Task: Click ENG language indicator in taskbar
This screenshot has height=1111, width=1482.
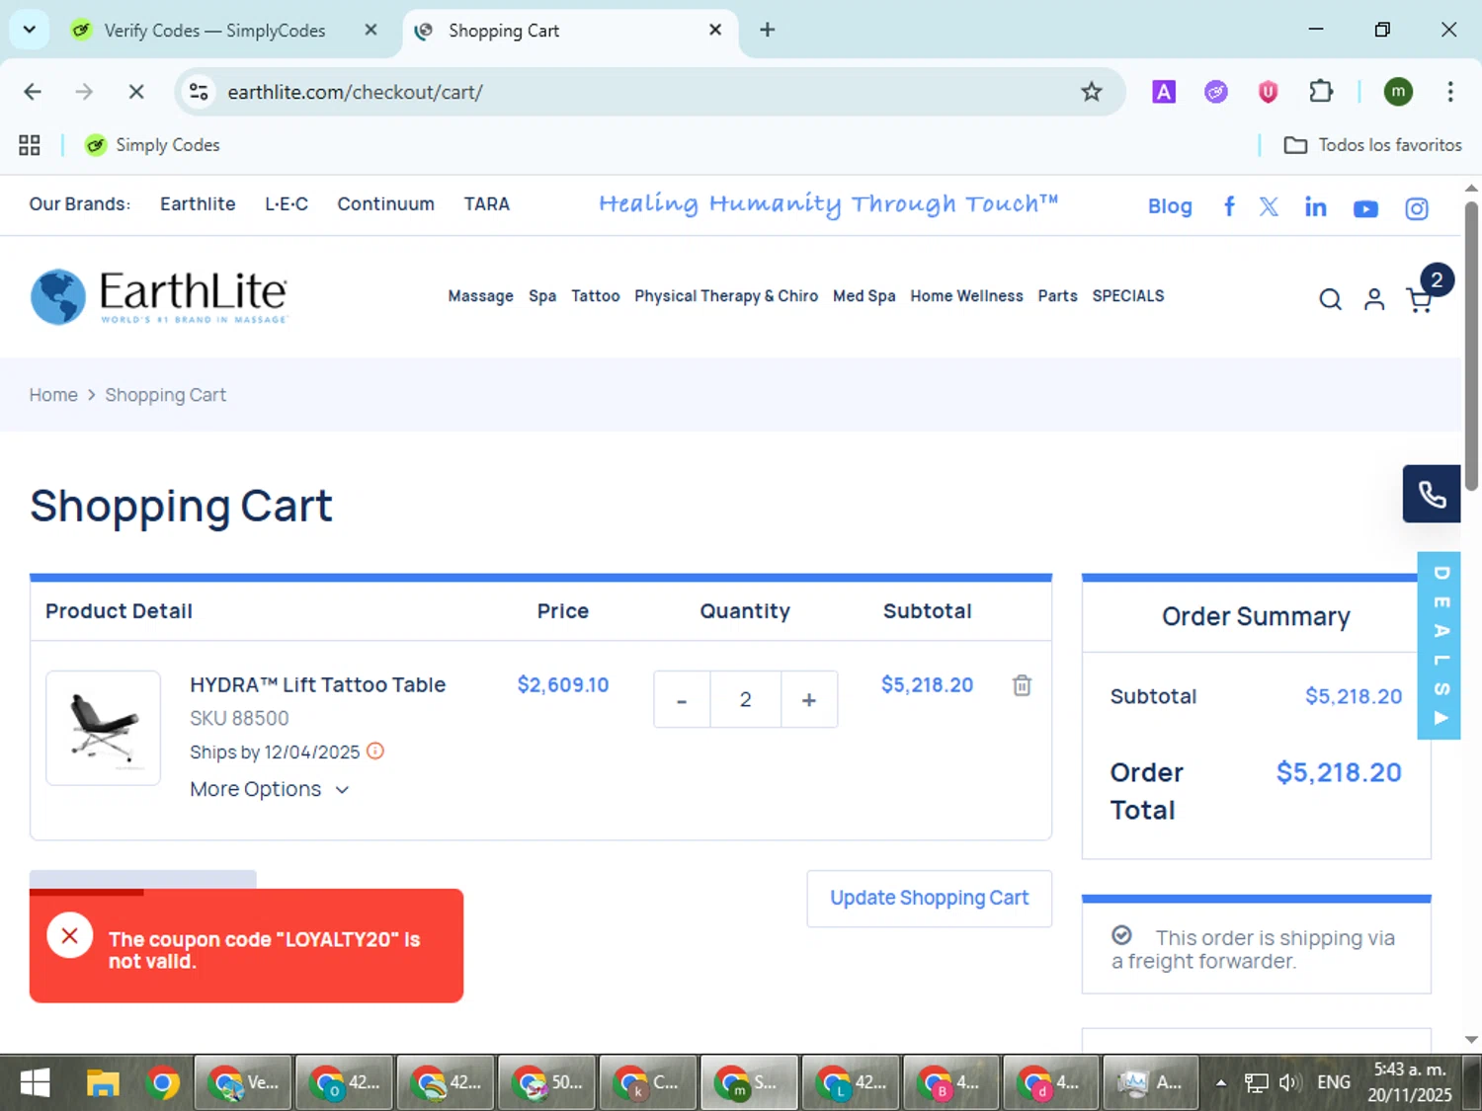Action: tap(1333, 1082)
